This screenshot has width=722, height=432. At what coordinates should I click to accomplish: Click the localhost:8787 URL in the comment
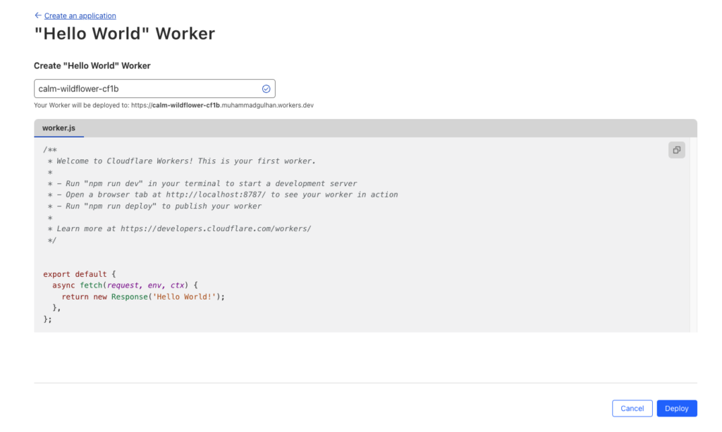(218, 195)
